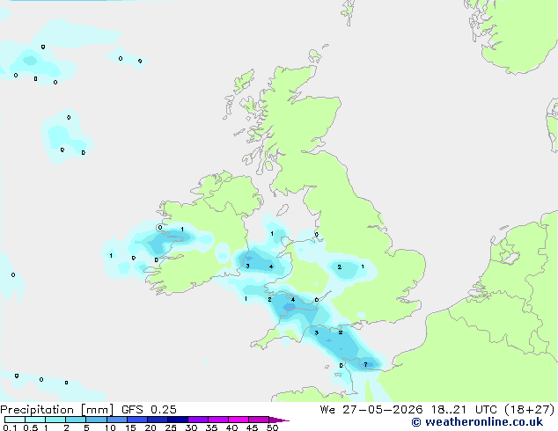Click the '18..21 UTC' time range text
The image size is (558, 431).
coord(464,410)
